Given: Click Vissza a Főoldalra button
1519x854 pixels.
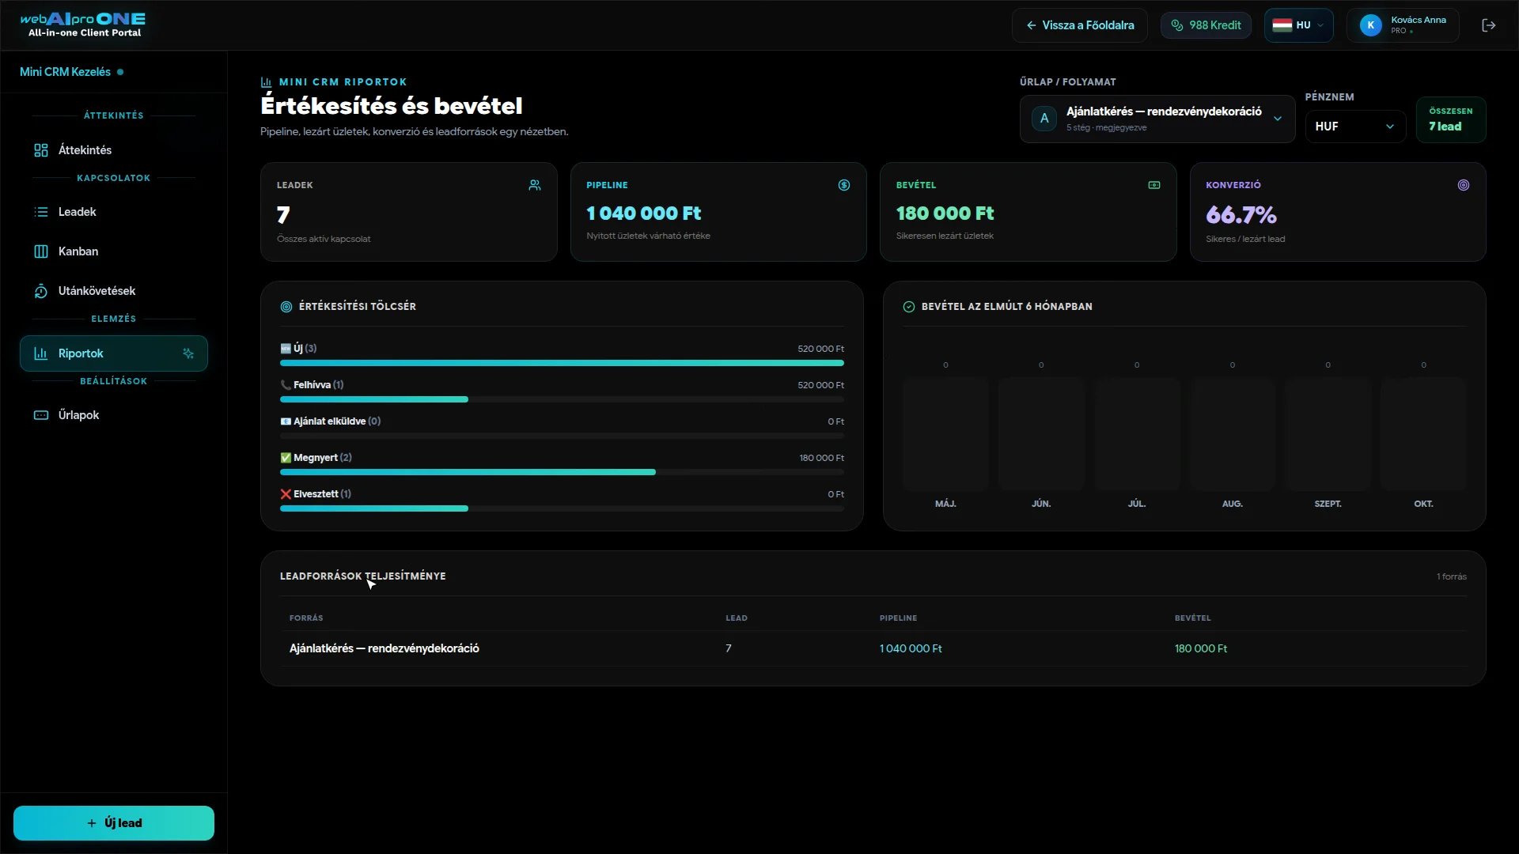Looking at the screenshot, I should 1079,25.
